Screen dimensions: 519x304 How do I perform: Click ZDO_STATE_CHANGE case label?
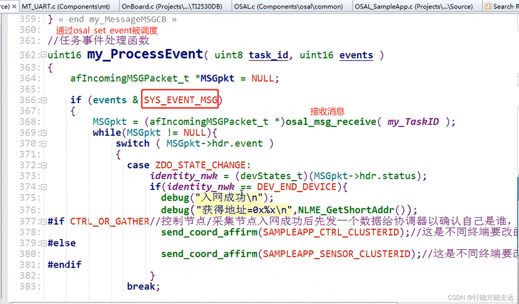point(200,165)
